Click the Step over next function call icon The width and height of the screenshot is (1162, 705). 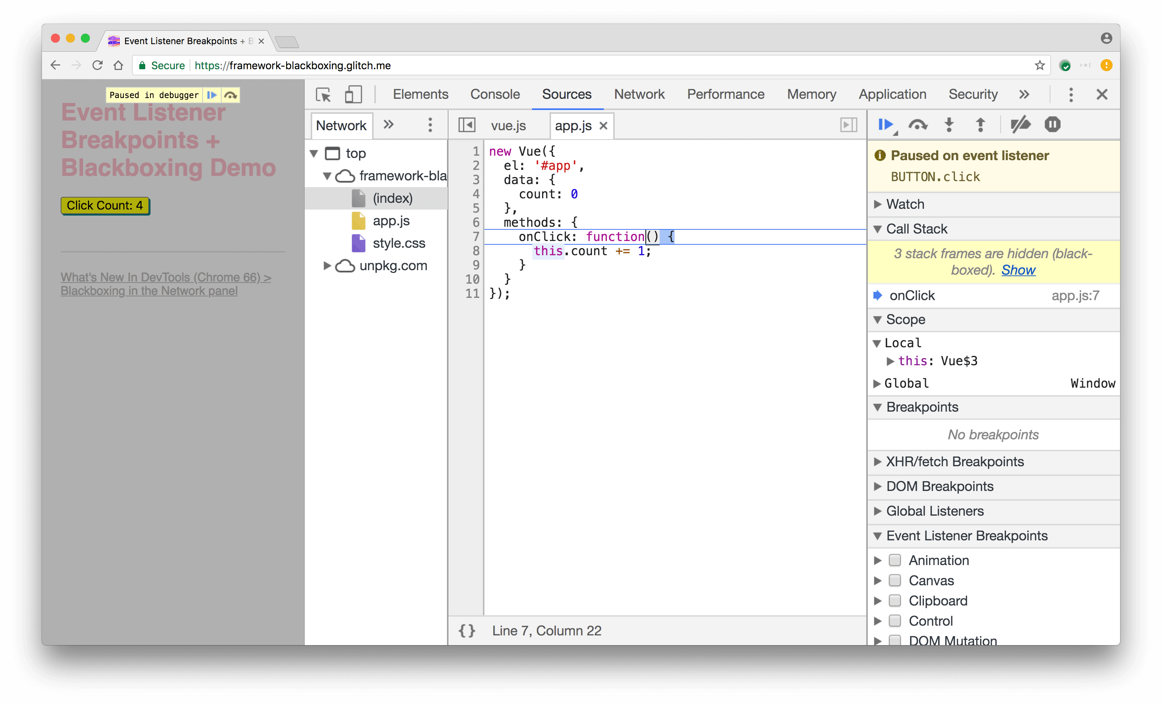pos(919,124)
